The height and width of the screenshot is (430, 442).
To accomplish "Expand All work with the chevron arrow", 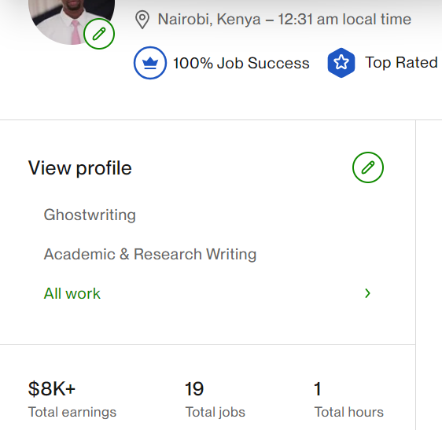I will (x=367, y=293).
